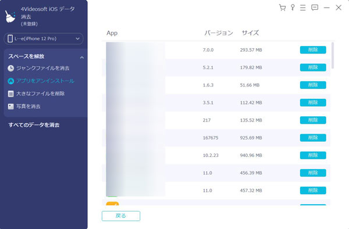This screenshot has height=229, width=349.
Task: Open the feedback chat icon
Action: click(315, 8)
